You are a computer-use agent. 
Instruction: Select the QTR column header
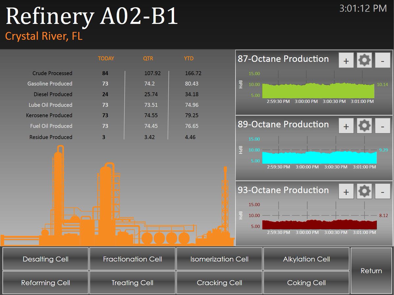pos(148,58)
